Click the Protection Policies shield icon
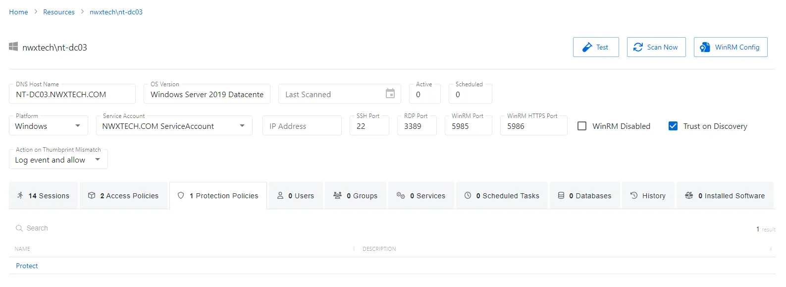The height and width of the screenshot is (287, 786). tap(181, 195)
